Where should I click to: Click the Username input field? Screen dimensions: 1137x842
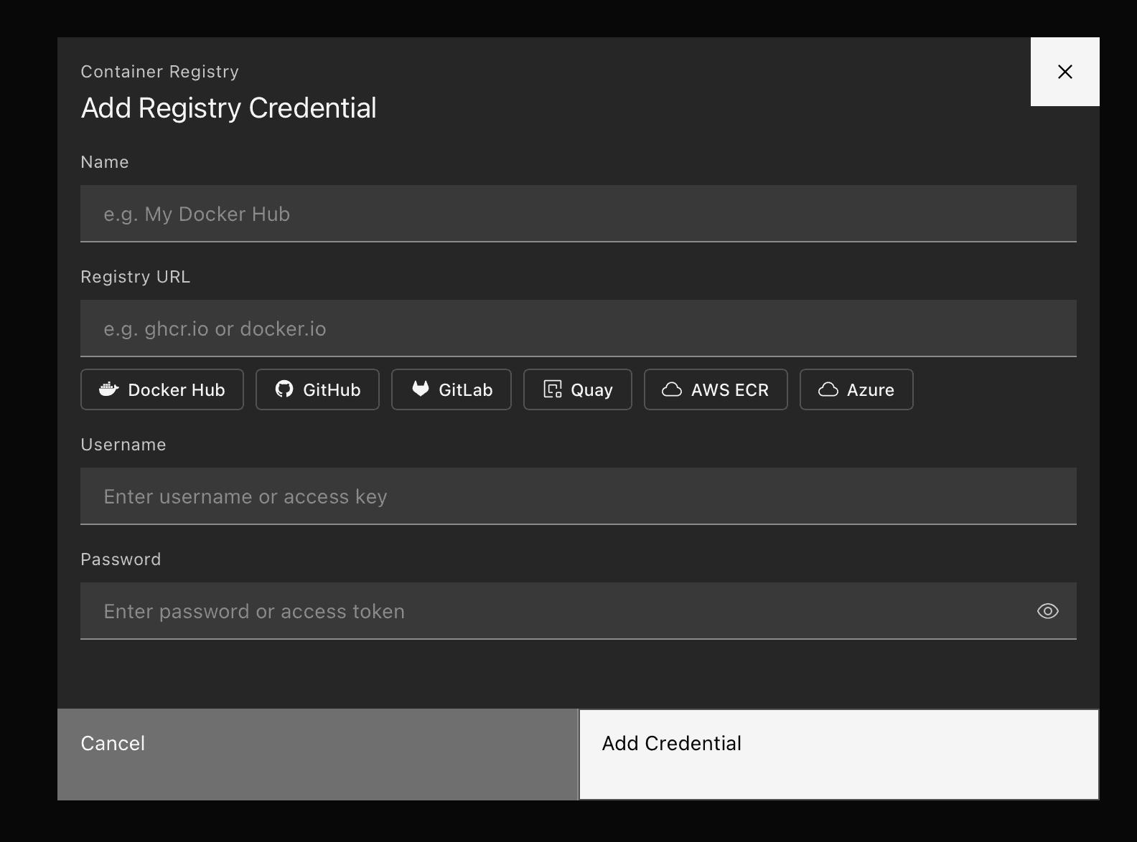pos(579,496)
